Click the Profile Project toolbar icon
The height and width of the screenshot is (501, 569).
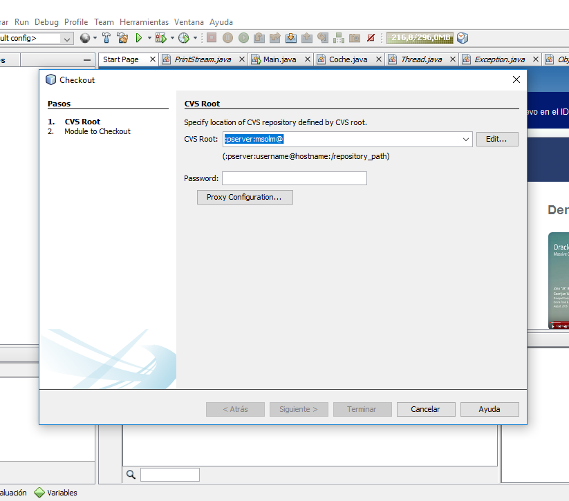183,38
